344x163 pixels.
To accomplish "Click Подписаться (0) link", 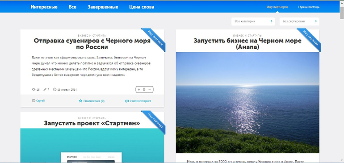I will (94, 101).
